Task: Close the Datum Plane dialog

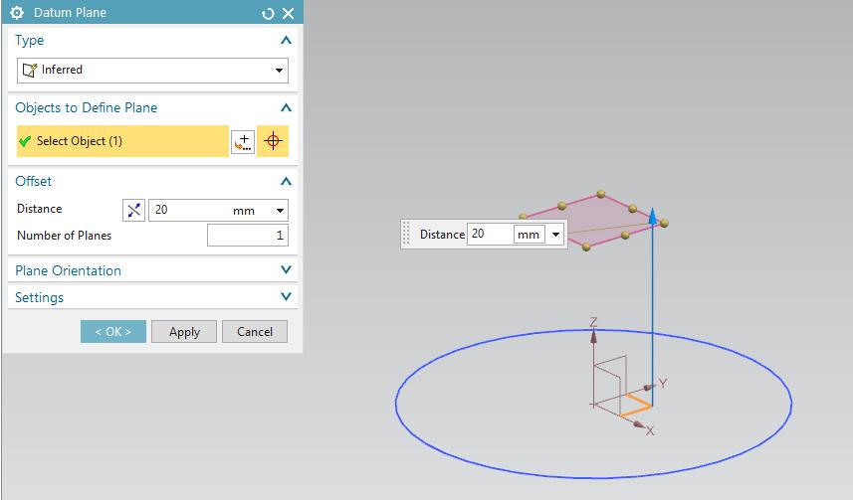Action: point(289,14)
